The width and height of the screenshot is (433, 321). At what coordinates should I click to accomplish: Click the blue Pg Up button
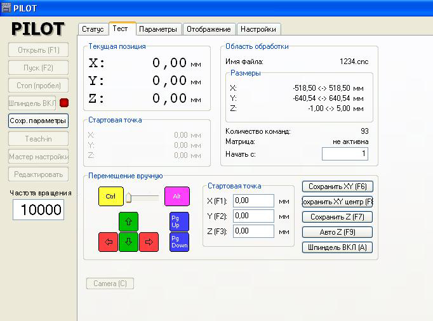pyautogui.click(x=179, y=221)
